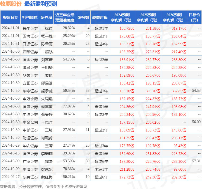Click the 近三年业绩预测准确度 column header
Viewport: 202px width, 189px height.
point(65,17)
